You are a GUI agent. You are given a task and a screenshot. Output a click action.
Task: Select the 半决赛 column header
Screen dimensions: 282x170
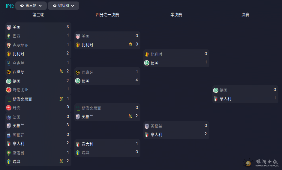[176, 15]
